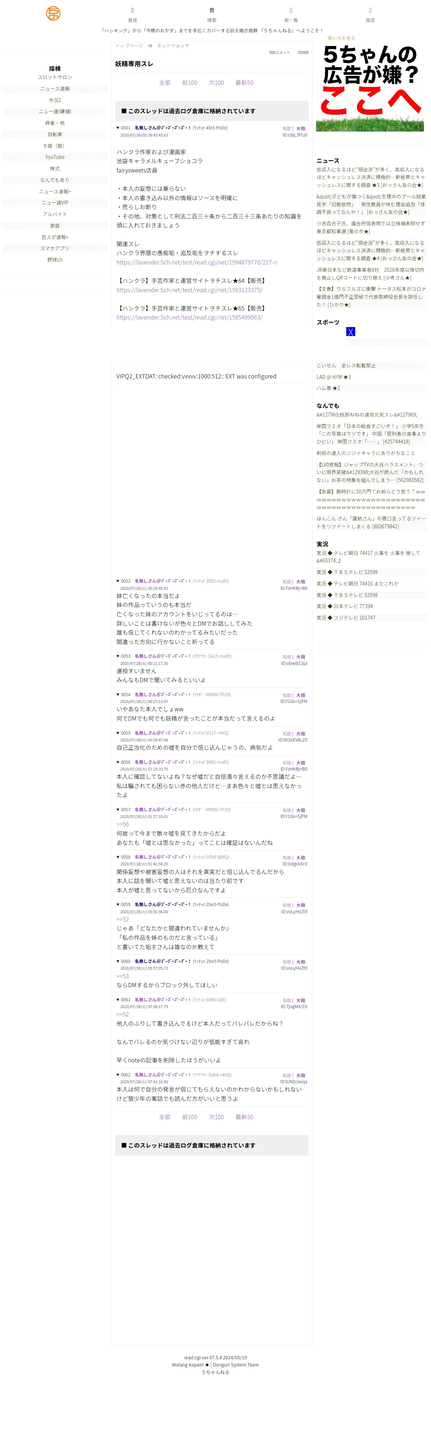Open 実況 ◆ ＴＢＳテレビ 52599 thread
The height and width of the screenshot is (1434, 431).
pos(347,572)
